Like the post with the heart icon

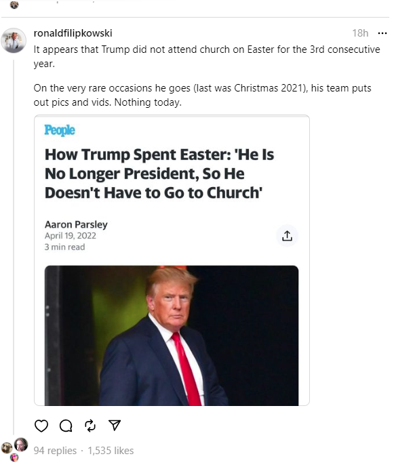[x=41, y=426]
